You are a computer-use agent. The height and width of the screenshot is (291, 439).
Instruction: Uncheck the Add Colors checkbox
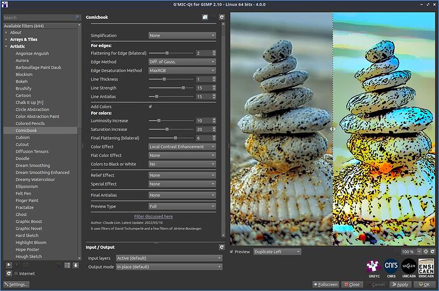(x=150, y=107)
